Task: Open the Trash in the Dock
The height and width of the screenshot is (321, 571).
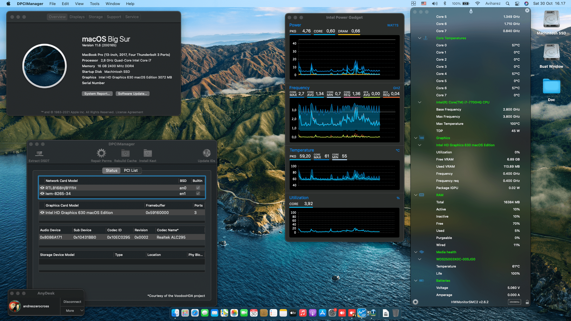Action: click(396, 313)
